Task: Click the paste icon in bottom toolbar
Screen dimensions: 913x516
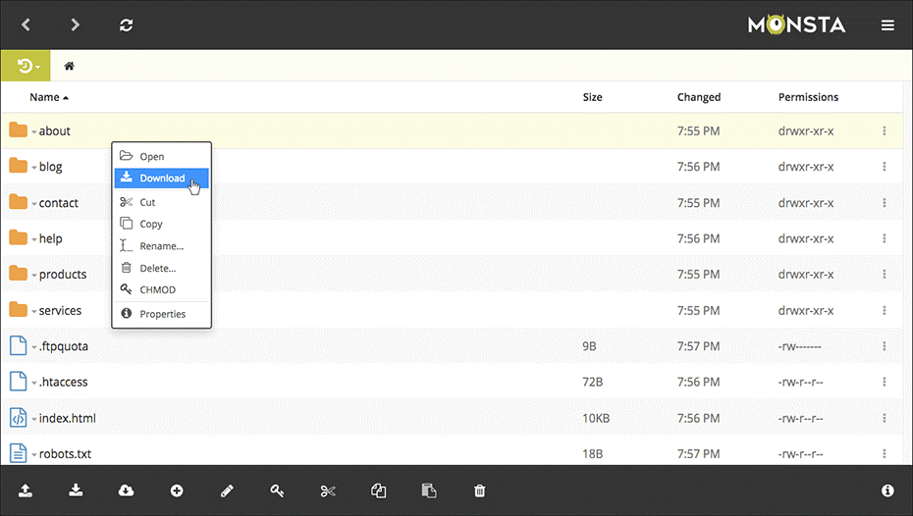Action: (x=429, y=491)
